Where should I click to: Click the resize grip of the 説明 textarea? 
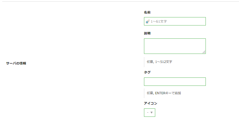[204, 52]
